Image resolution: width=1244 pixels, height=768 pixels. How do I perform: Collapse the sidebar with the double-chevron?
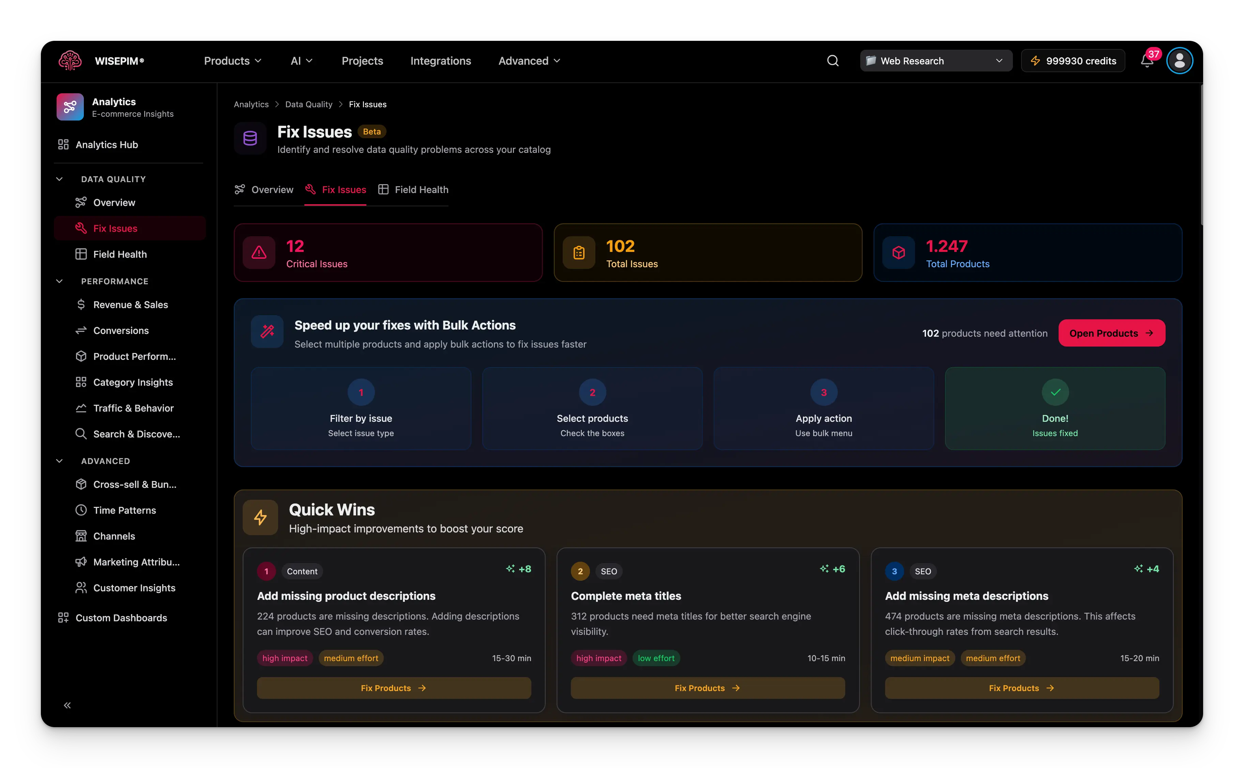[66, 705]
